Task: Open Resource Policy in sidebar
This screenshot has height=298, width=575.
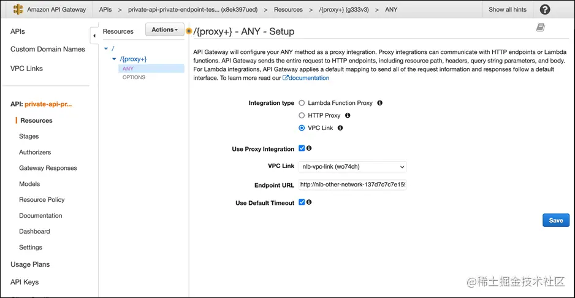Action: 42,200
